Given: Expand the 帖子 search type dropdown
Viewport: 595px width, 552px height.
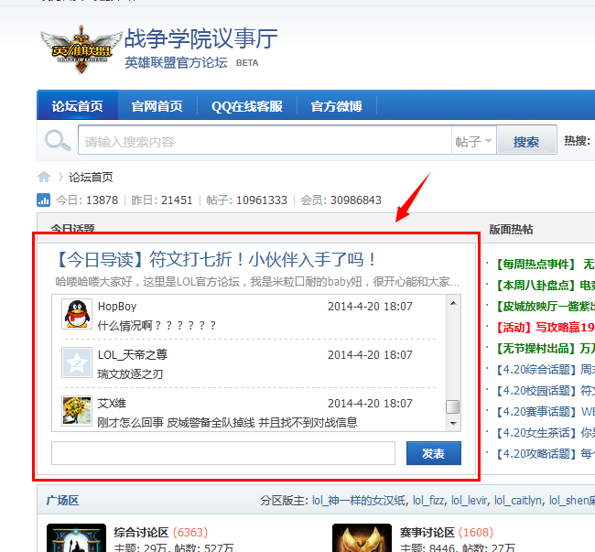Looking at the screenshot, I should [473, 141].
